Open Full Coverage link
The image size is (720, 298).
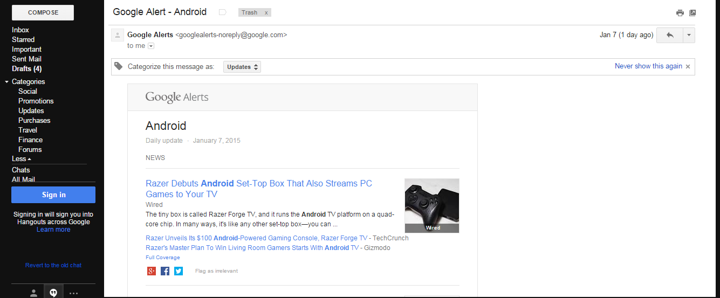point(163,258)
